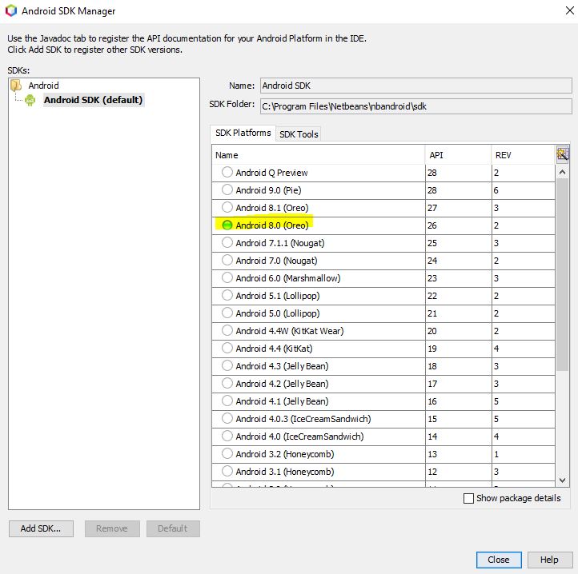The width and height of the screenshot is (578, 574).
Task: Click the platform list scroll up arrow
Action: point(562,172)
